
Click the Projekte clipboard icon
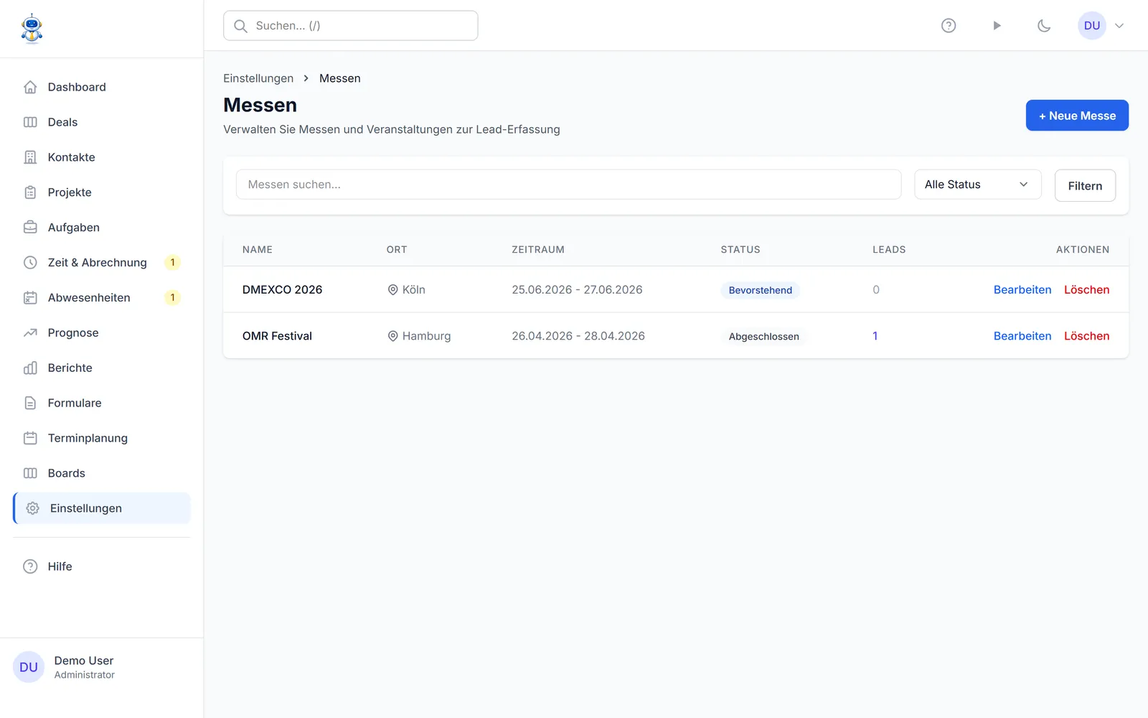pos(30,192)
